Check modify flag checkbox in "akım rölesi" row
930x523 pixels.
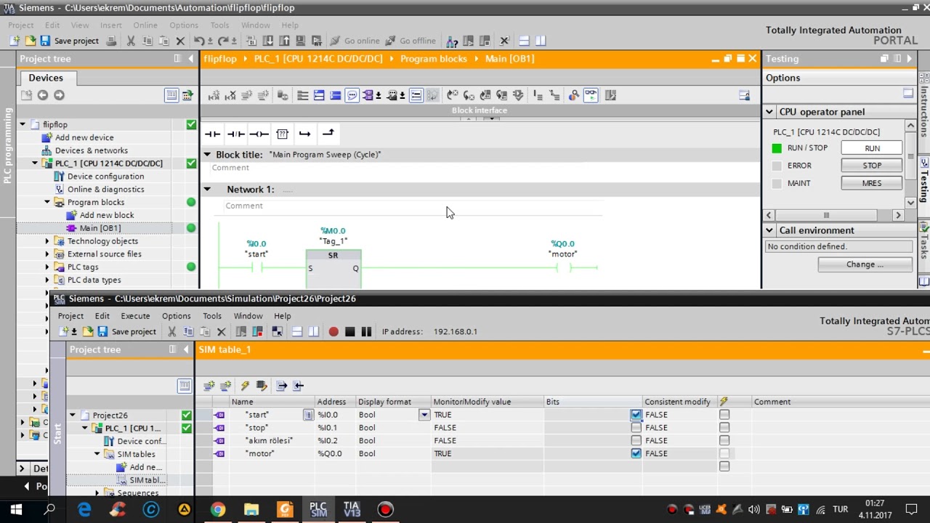[x=724, y=441]
